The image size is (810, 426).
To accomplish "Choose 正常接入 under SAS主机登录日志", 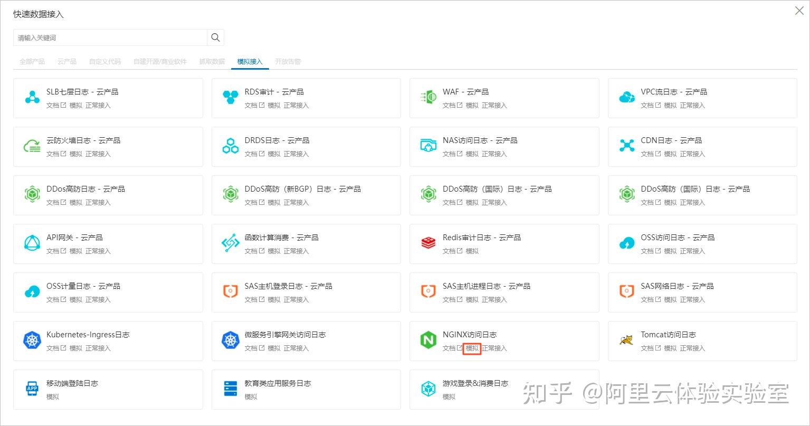I will (x=296, y=300).
